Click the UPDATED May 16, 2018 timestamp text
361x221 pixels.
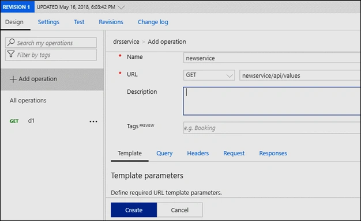pos(76,7)
